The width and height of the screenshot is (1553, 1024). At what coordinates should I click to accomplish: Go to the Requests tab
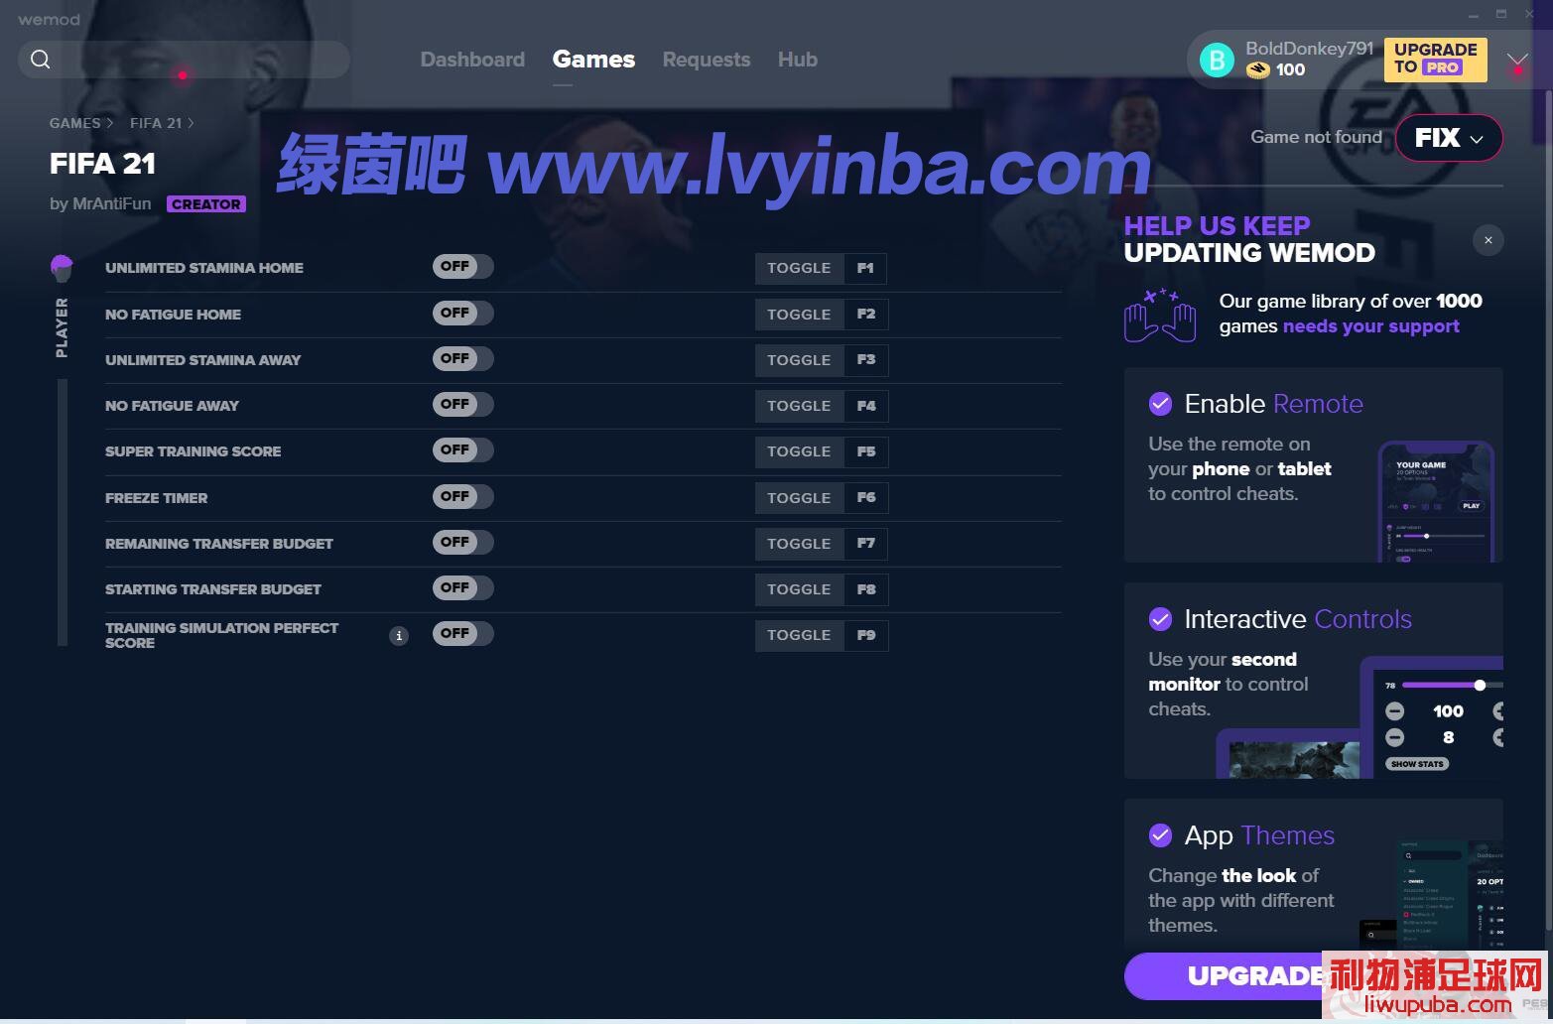coord(707,60)
